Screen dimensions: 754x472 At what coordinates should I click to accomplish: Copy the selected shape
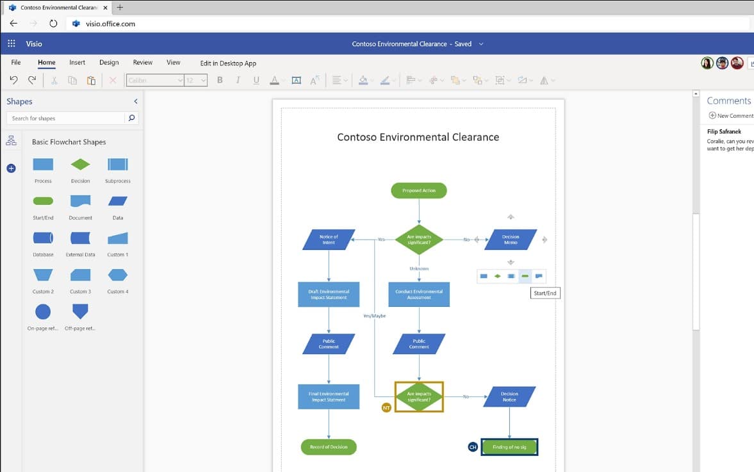coord(72,80)
